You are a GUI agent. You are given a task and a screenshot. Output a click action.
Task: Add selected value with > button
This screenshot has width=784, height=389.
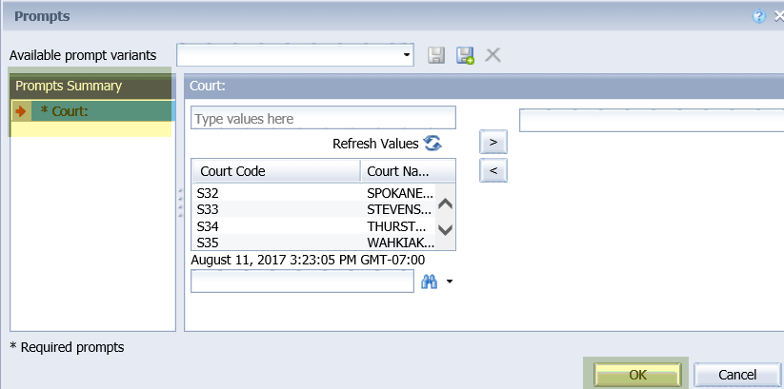click(493, 143)
